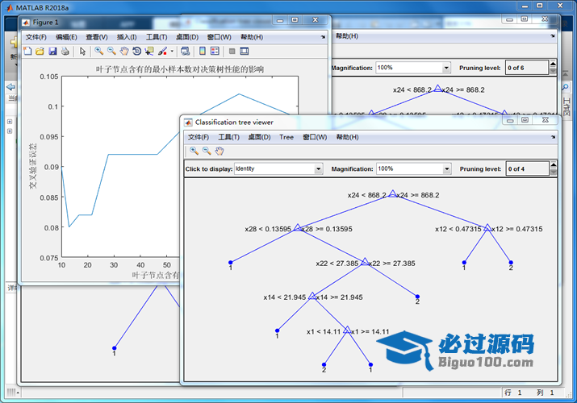Click leaf node 2 under x22 >= 27.385

(417, 297)
